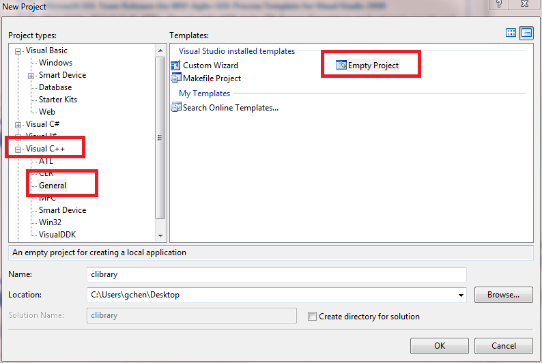Click the project types scroll up arrow
Screen dimensions: 542x363
click(x=160, y=50)
